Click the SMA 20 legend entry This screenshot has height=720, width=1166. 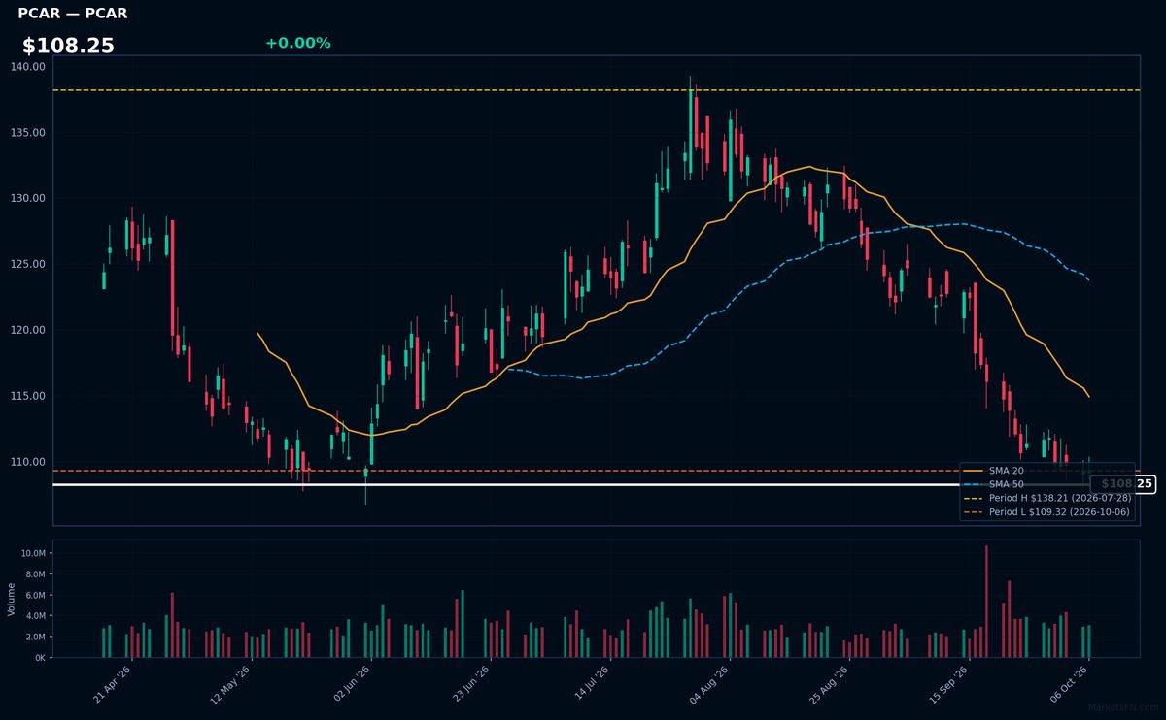[992, 471]
